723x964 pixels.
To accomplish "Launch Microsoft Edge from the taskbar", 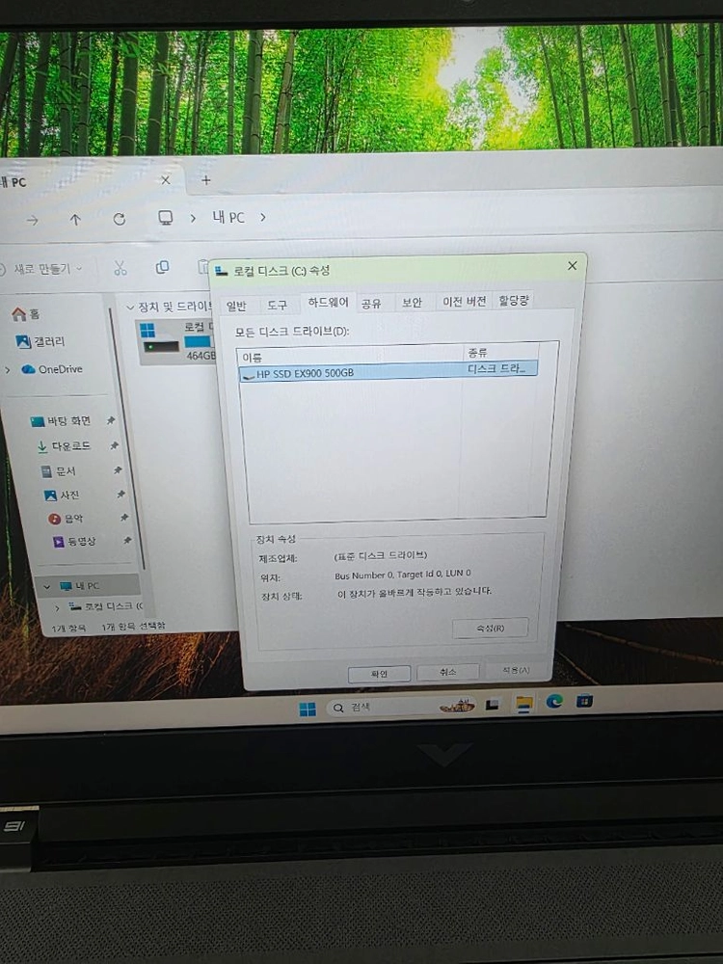I will 554,701.
